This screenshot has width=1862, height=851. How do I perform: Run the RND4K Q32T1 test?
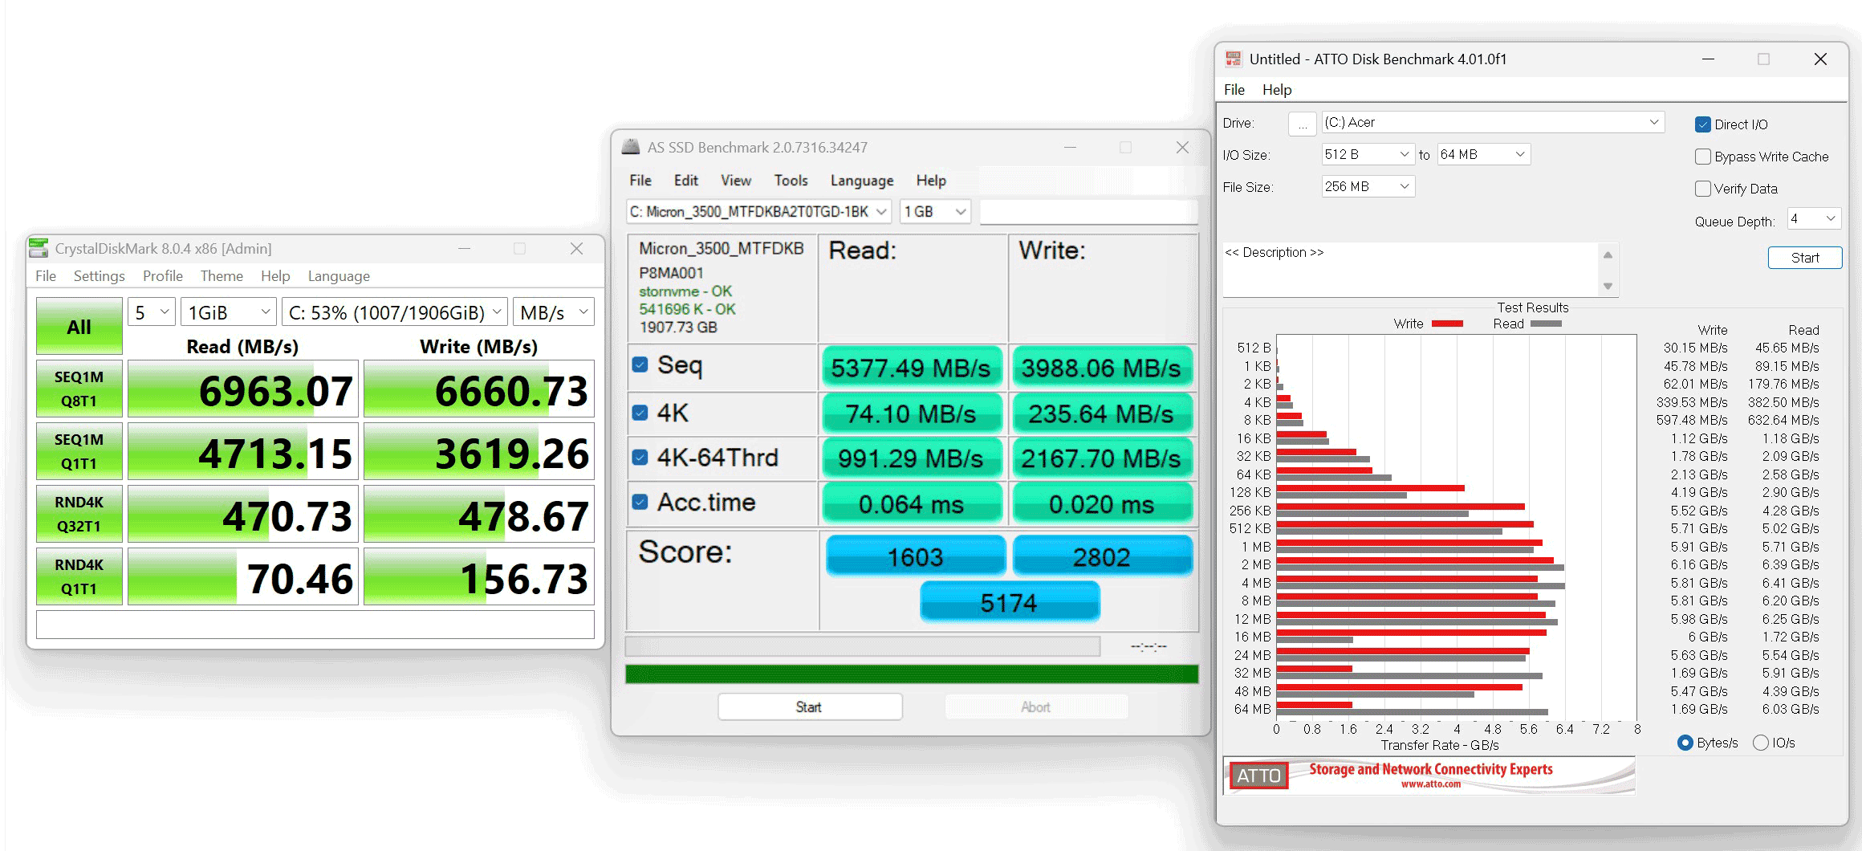tap(79, 514)
